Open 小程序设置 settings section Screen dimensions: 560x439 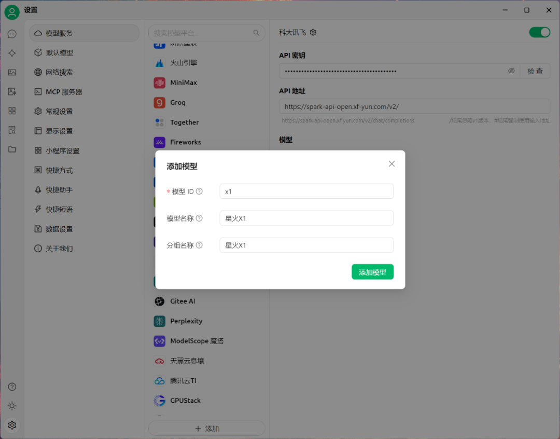click(x=85, y=150)
